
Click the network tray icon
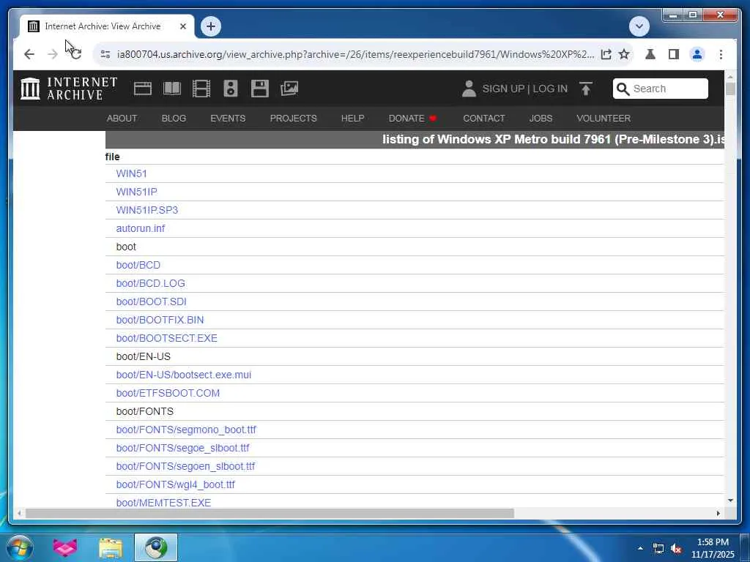(658, 549)
